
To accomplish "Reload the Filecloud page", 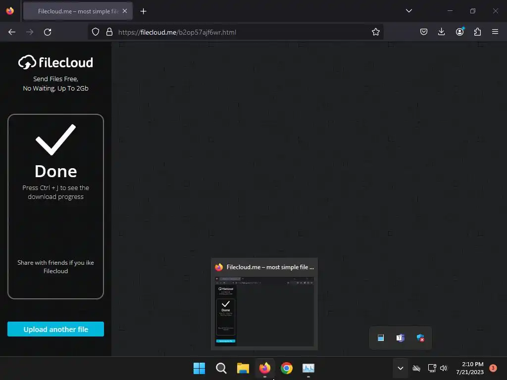I will [x=48, y=32].
